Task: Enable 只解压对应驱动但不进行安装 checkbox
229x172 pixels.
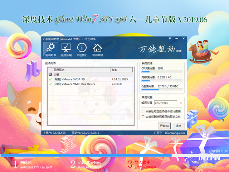Action: coord(143,111)
